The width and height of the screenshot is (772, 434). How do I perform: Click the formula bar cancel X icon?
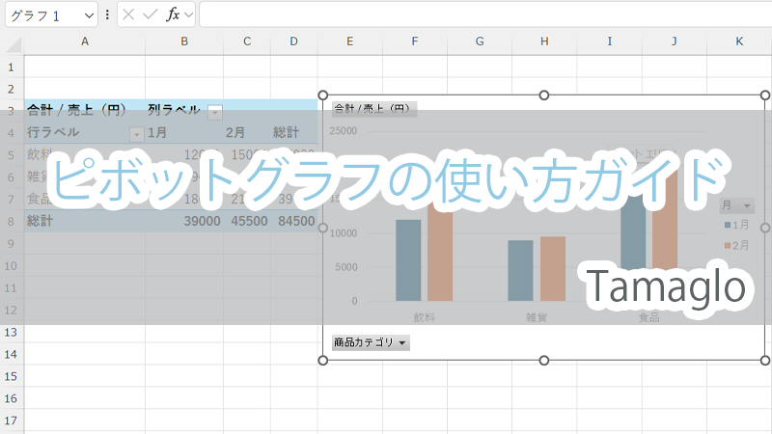pos(128,14)
